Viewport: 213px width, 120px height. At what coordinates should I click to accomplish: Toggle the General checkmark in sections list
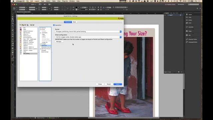41,28
